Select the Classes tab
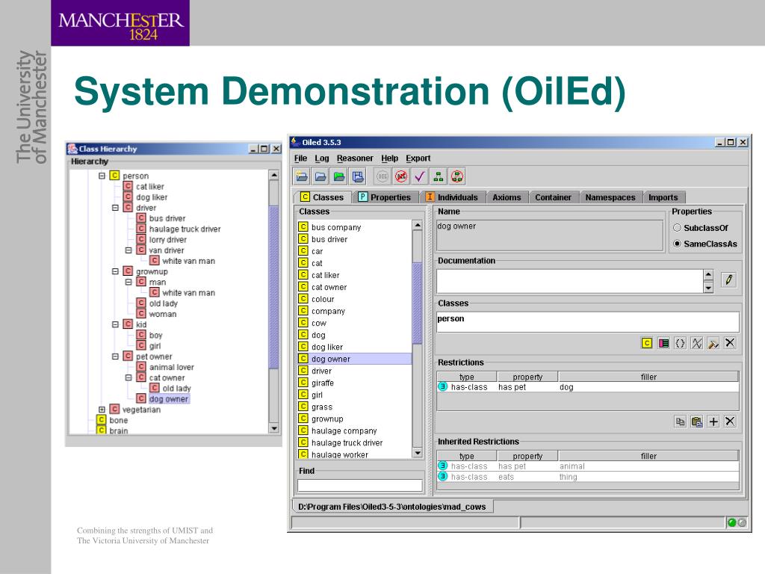 click(323, 197)
